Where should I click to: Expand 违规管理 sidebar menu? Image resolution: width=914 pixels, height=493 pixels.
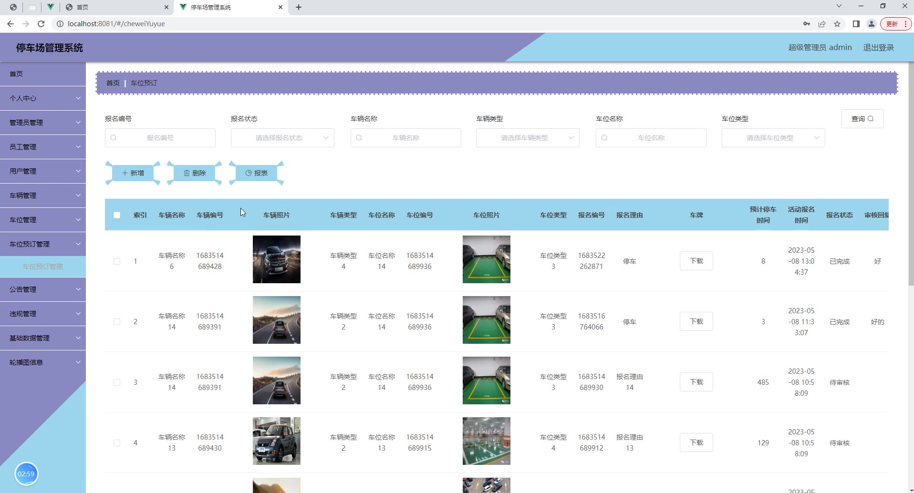pos(43,314)
